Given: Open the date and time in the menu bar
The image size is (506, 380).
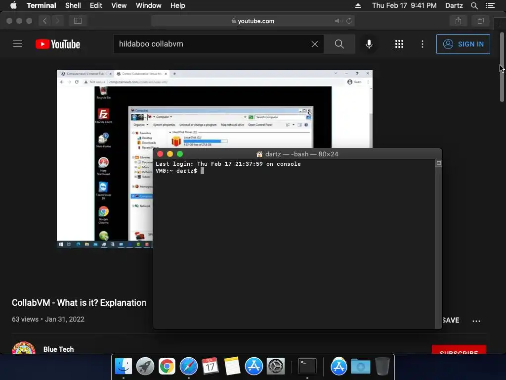Looking at the screenshot, I should [404, 5].
